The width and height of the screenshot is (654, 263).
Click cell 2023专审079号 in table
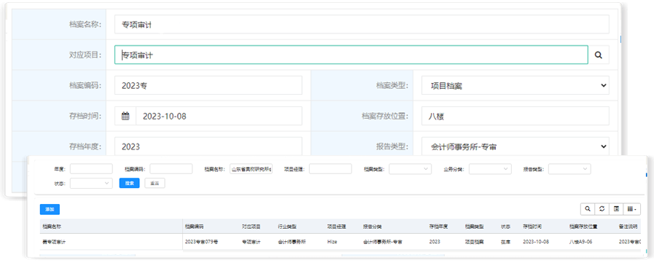point(201,242)
